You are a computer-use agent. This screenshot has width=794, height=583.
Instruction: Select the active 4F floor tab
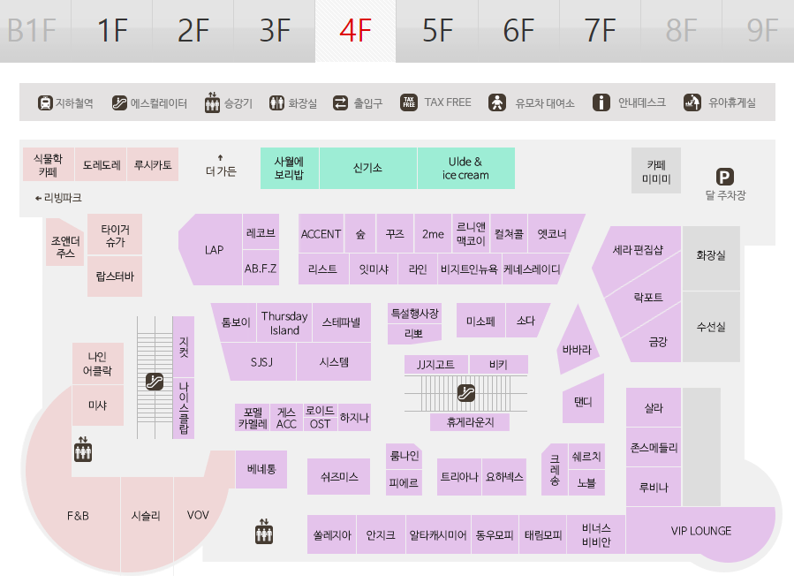pos(355,31)
